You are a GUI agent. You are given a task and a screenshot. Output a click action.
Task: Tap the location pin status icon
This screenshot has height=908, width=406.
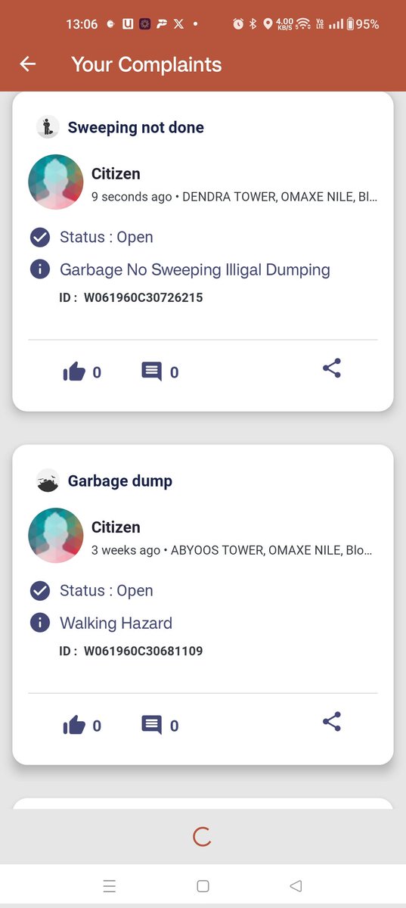click(x=267, y=24)
